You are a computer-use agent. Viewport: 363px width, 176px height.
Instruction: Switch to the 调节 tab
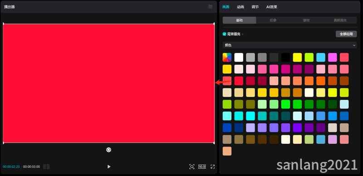click(255, 7)
